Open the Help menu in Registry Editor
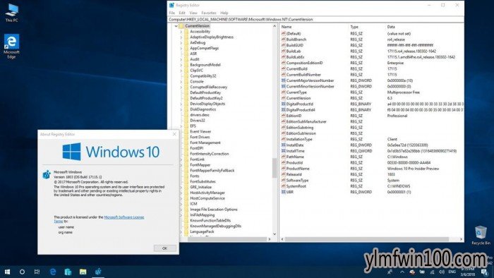 [x=224, y=13]
